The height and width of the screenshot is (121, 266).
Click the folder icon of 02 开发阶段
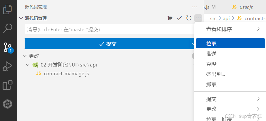[35, 65]
